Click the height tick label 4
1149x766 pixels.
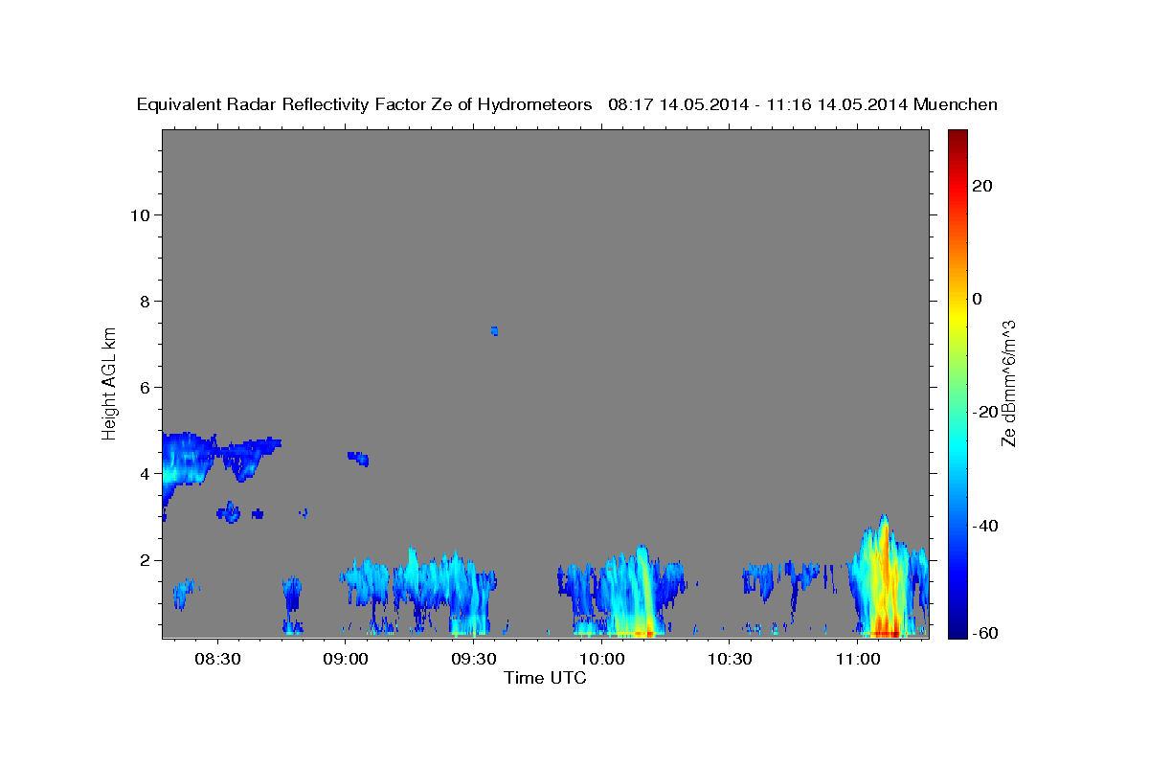coord(143,473)
